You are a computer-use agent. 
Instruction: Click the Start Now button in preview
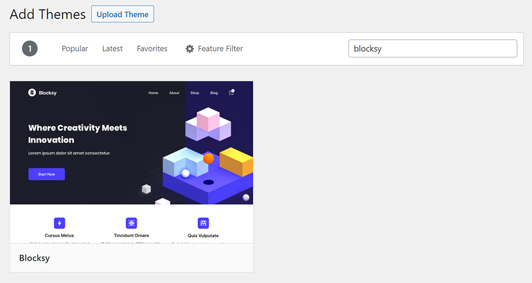click(x=46, y=174)
